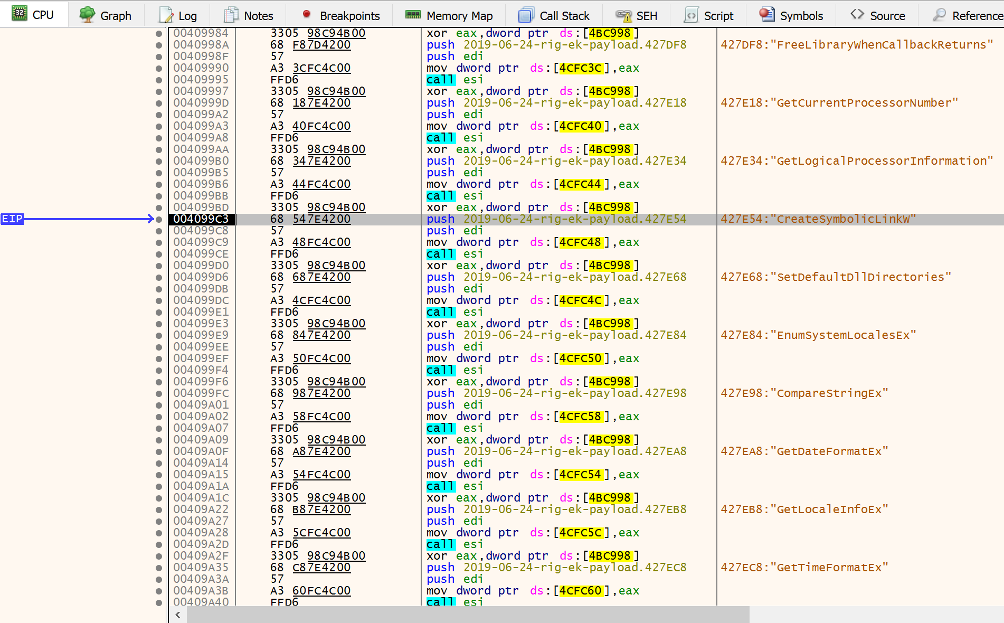
Task: Click the Notes tab notepad icon
Action: coord(231,15)
